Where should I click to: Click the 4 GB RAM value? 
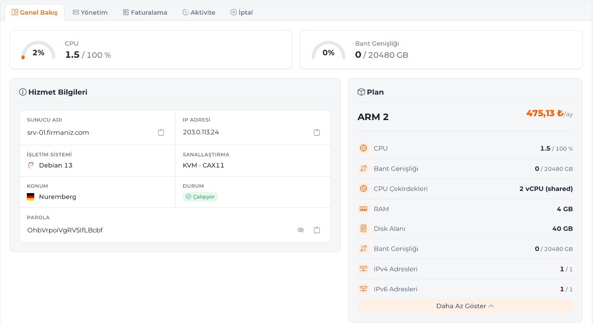click(x=565, y=209)
